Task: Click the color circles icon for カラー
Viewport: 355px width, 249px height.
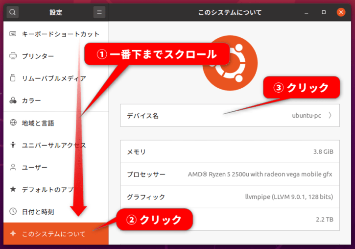Action: click(x=13, y=100)
